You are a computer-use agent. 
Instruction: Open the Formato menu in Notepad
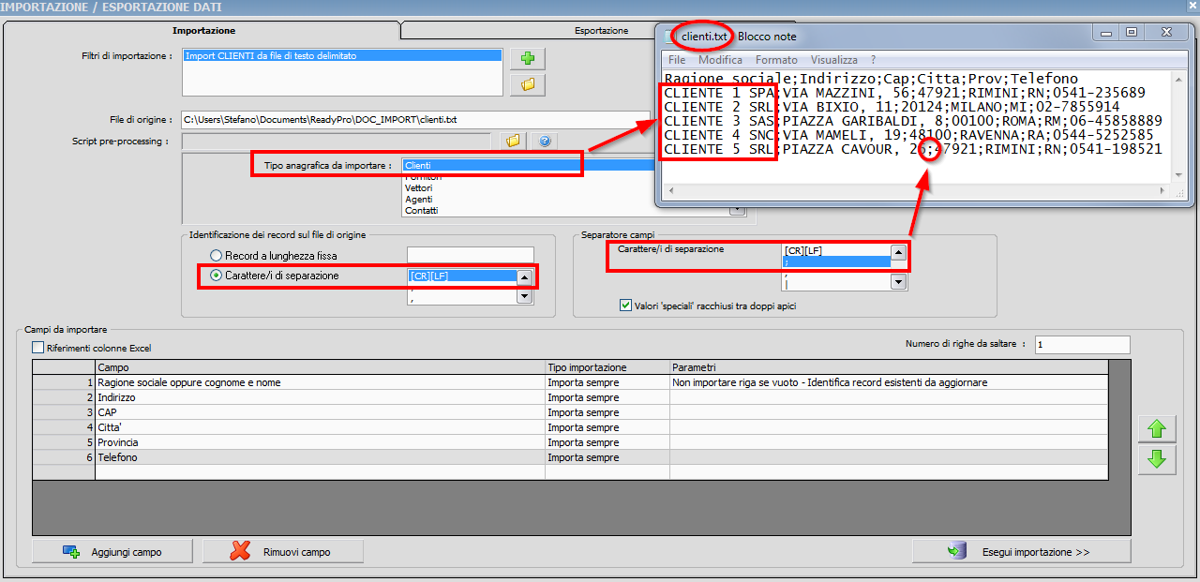pyautogui.click(x=777, y=60)
